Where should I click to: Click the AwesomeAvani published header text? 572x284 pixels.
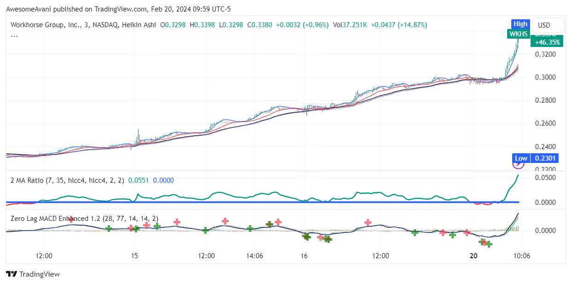coord(118,9)
